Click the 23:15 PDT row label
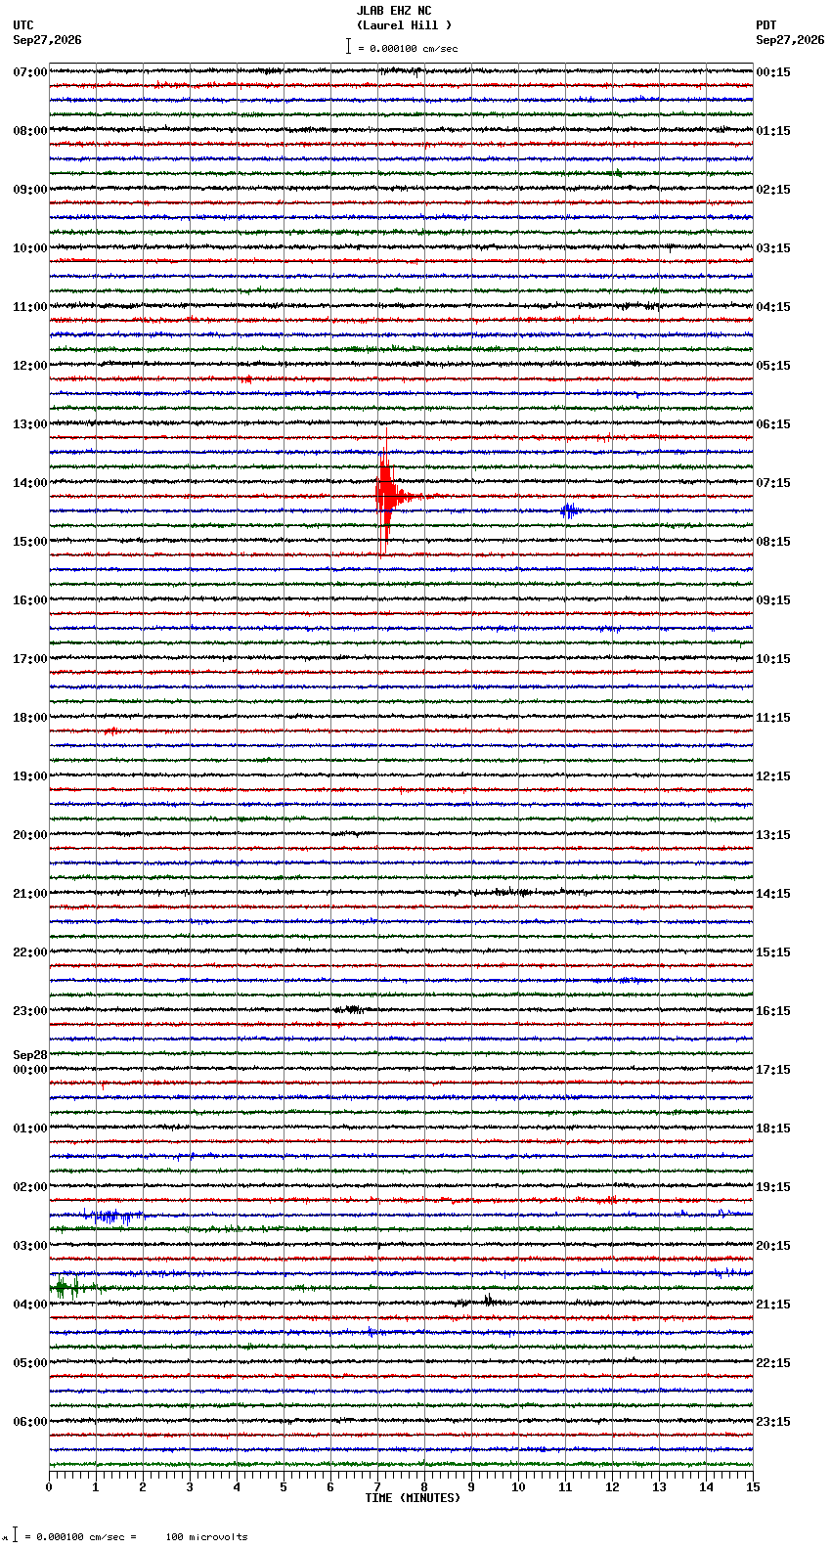The width and height of the screenshot is (831, 1549). [773, 1422]
